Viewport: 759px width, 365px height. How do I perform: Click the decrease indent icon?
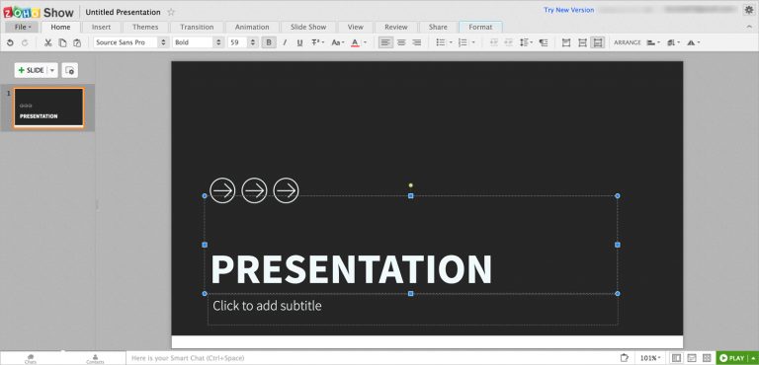[x=494, y=42]
